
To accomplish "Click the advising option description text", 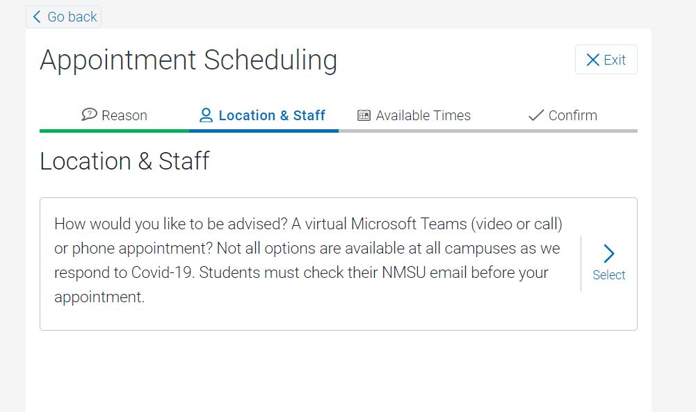I will [x=308, y=261].
